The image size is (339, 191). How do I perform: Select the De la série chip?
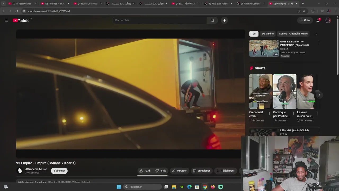tap(268, 34)
